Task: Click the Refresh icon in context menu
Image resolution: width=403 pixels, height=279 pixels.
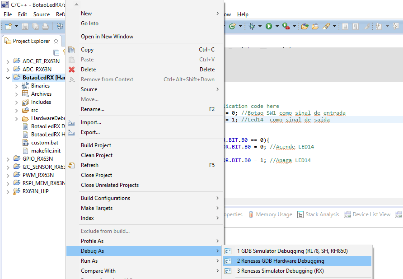Action: click(x=71, y=165)
